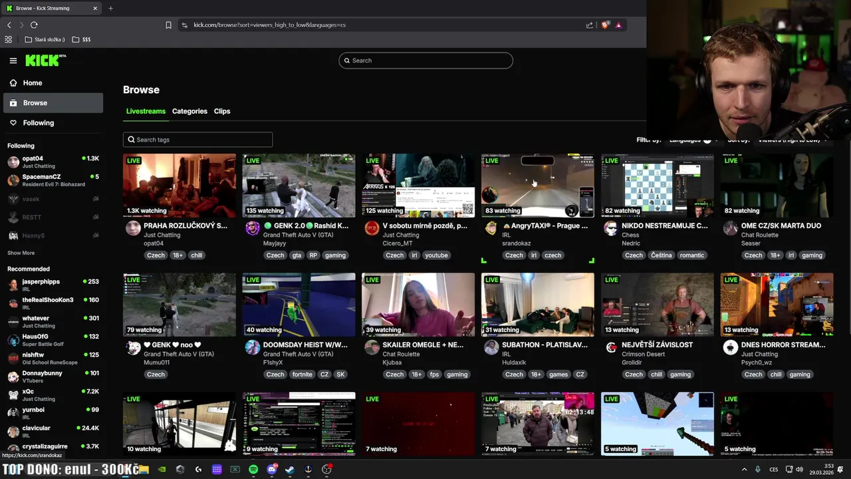851x479 pixels.
Task: Open DOMSDAY HEIST stream thumbnail
Action: click(299, 305)
